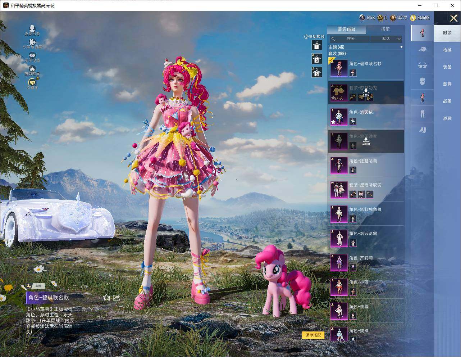The height and width of the screenshot is (357, 461).
Task: Expand the 主题(46) section
Action: tap(365, 47)
